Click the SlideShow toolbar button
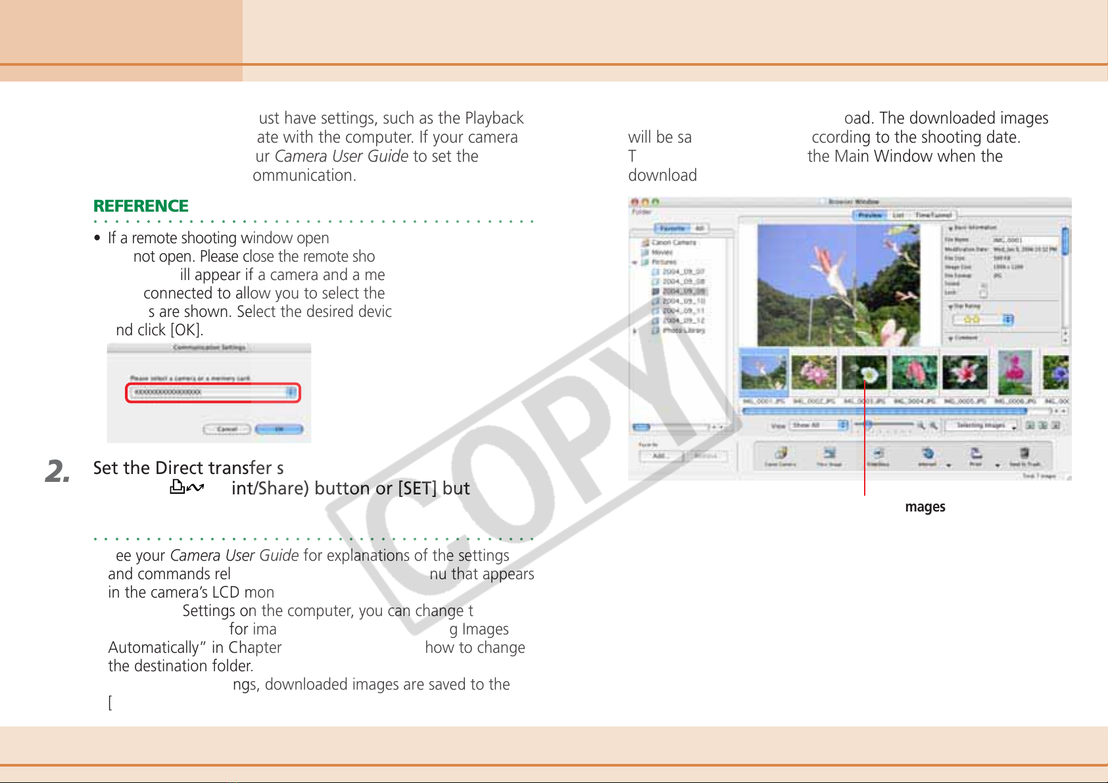1108x783 pixels. (x=878, y=456)
